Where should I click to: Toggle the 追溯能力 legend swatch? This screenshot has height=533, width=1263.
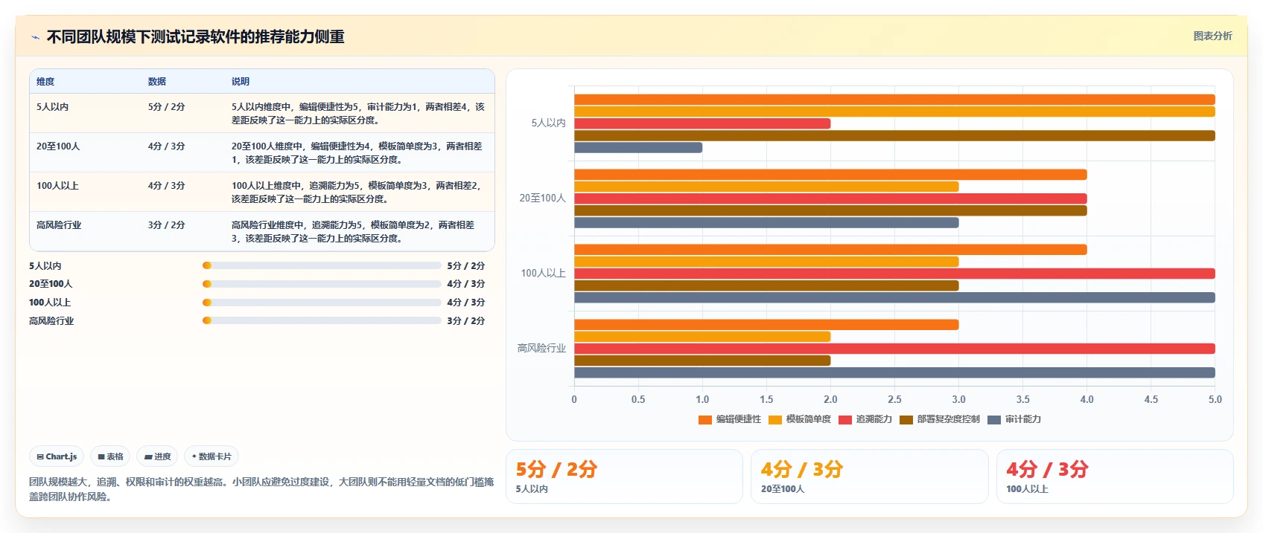(x=844, y=419)
